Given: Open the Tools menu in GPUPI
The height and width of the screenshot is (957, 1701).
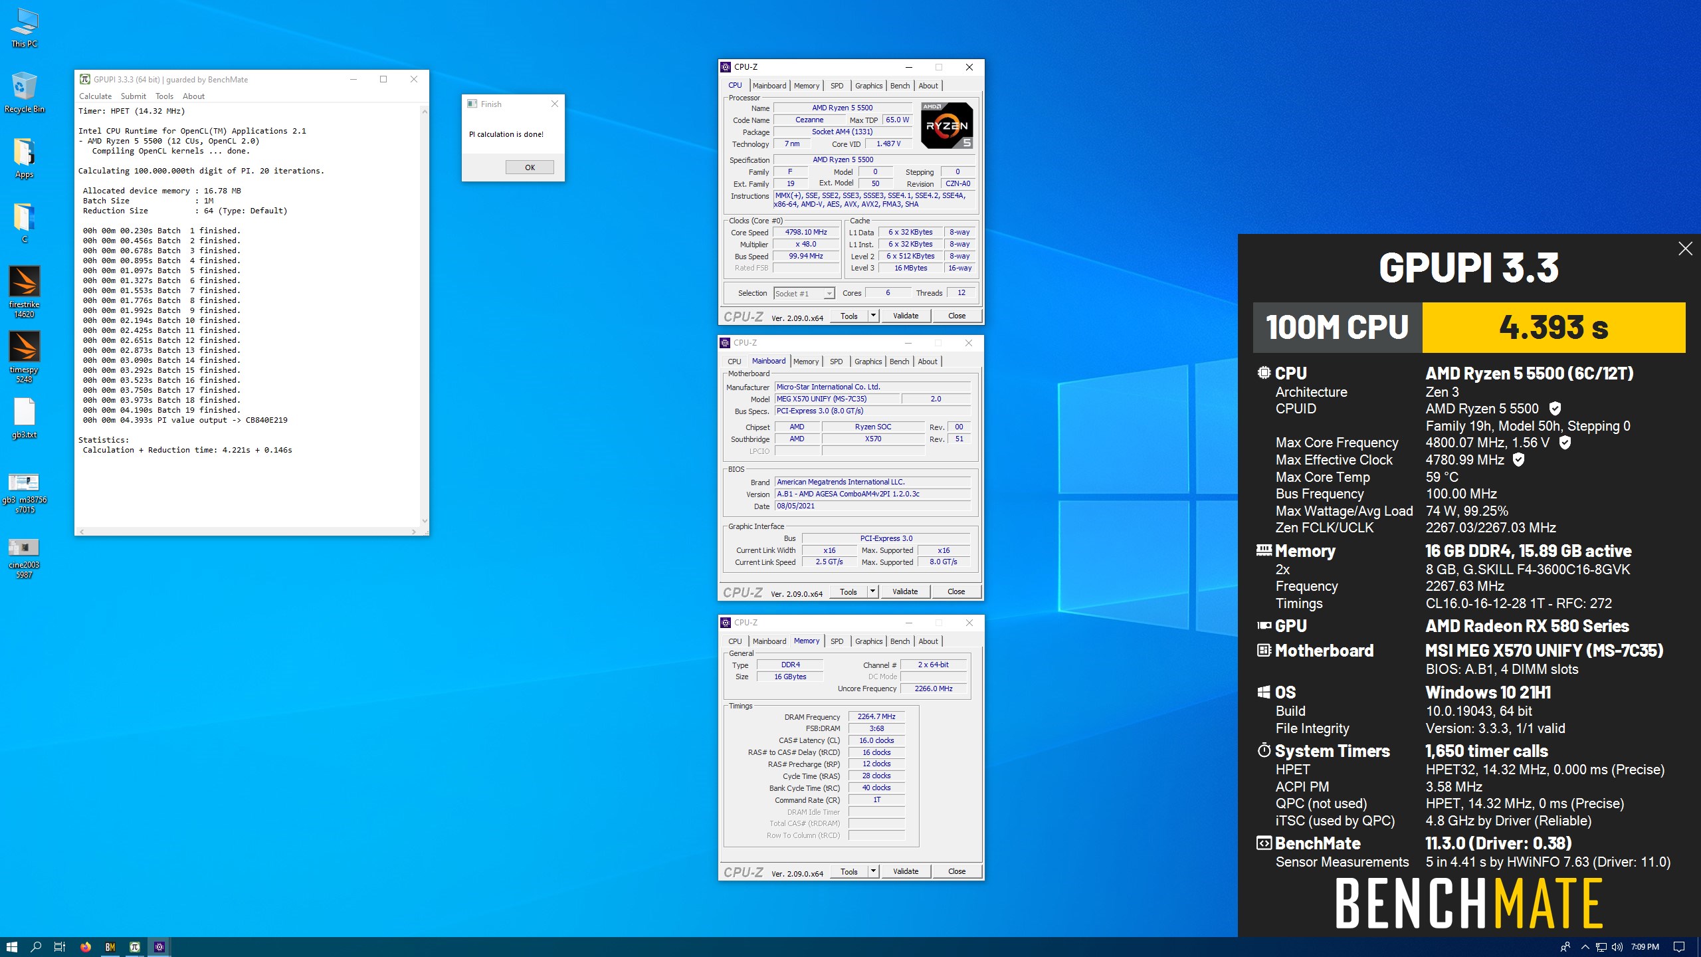Looking at the screenshot, I should (x=165, y=96).
